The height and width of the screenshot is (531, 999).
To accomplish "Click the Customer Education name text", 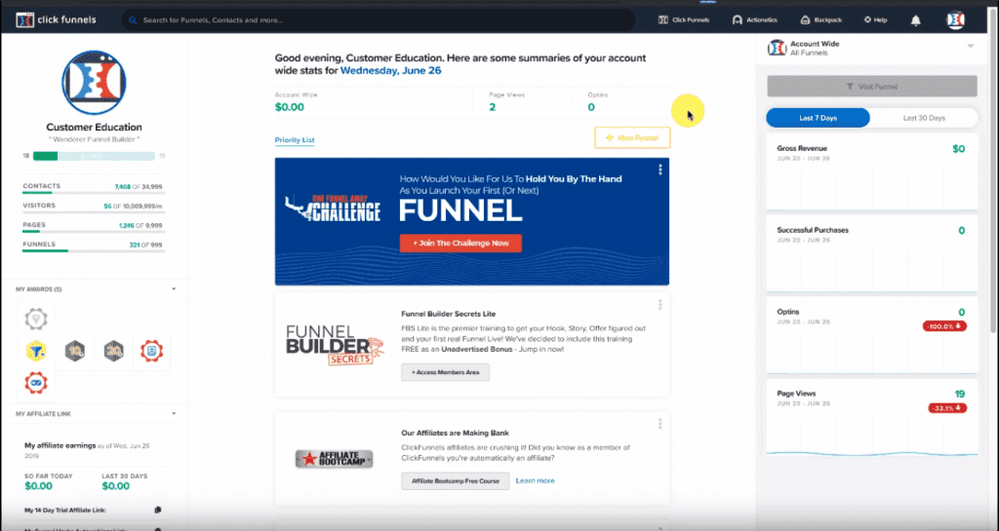I will 94,128.
